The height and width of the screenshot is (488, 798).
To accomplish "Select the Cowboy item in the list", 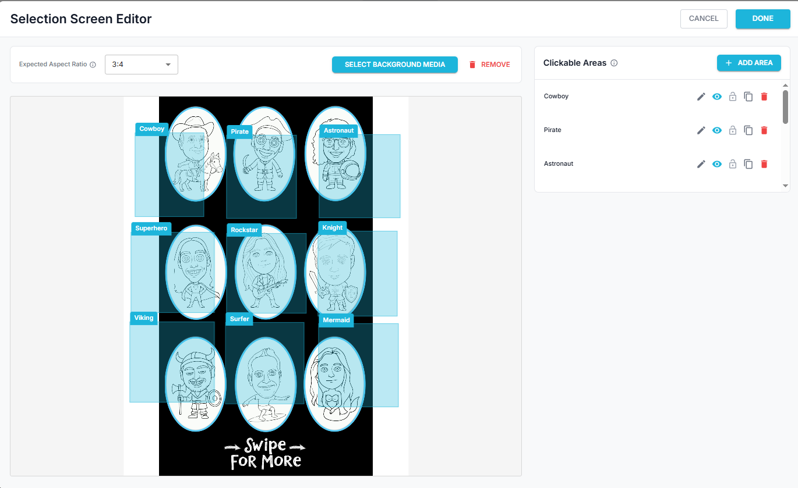I will [x=556, y=97].
